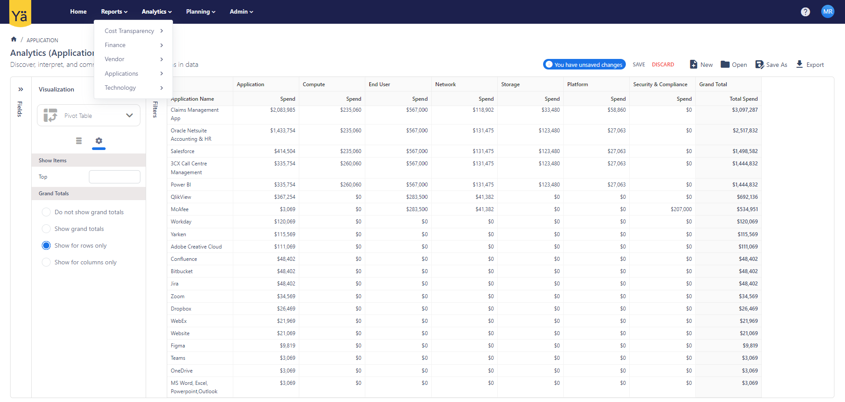
Task: Click the SAVE button
Action: (639, 65)
